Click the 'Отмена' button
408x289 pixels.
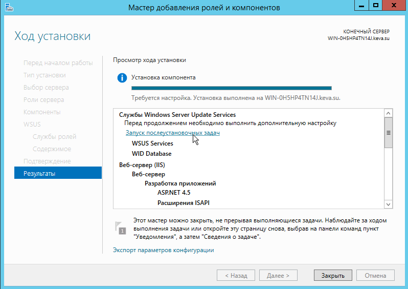tap(375, 275)
